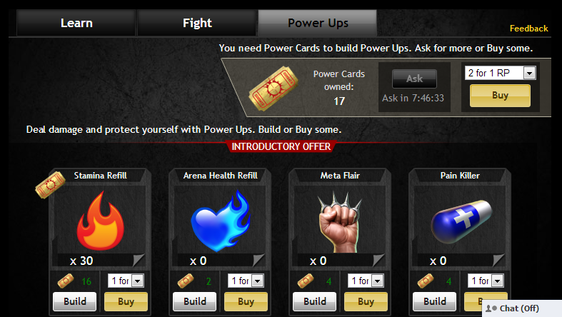This screenshot has width=562, height=317.
Task: Click the Pain Killer capsule icon
Action: 461,221
